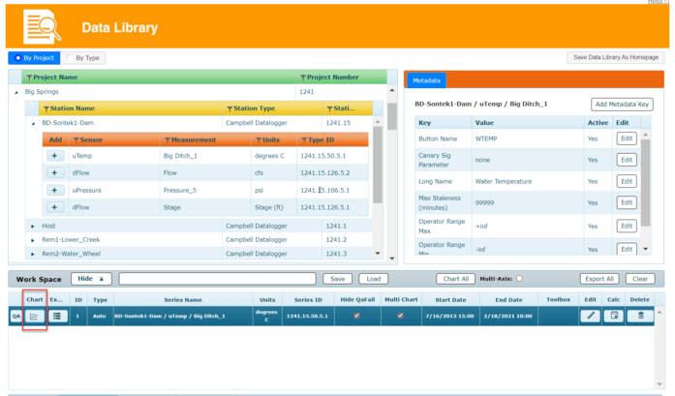Collapse the Big Springs project row
The image size is (675, 396).
pyautogui.click(x=16, y=92)
